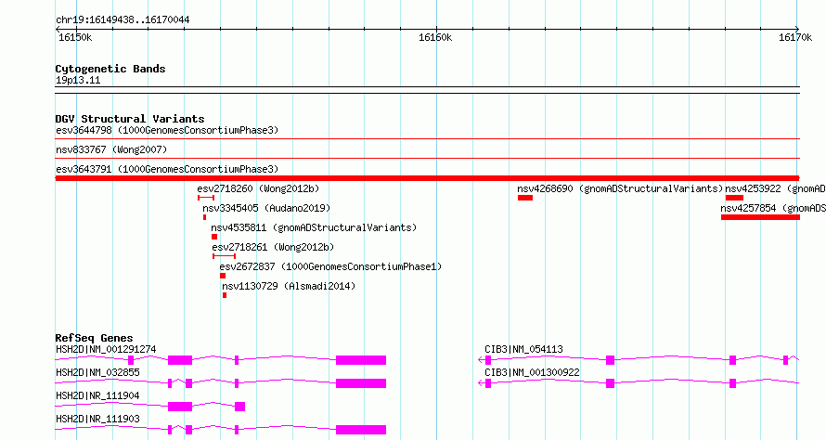Click the 19p13.11 band label
826x440 pixels.
tap(78, 80)
